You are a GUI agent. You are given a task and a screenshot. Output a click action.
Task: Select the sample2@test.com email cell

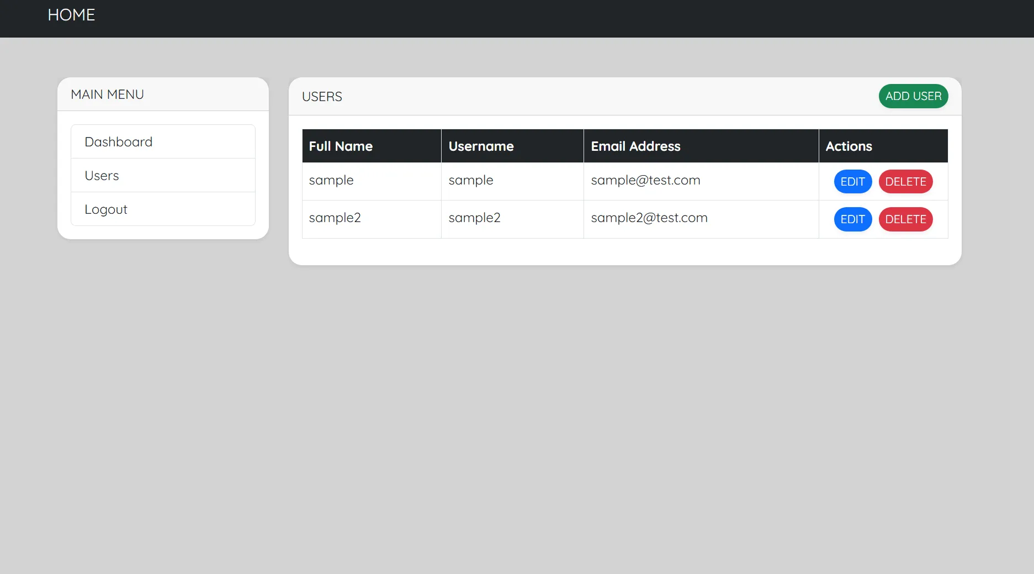(701, 219)
